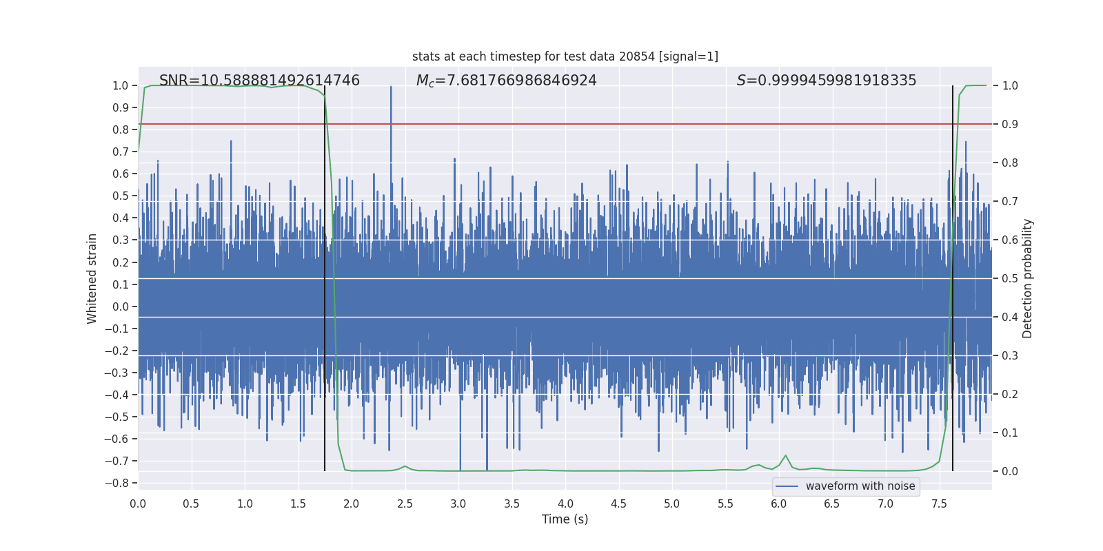Click the 'Whitened strain' axis label

(x=92, y=278)
